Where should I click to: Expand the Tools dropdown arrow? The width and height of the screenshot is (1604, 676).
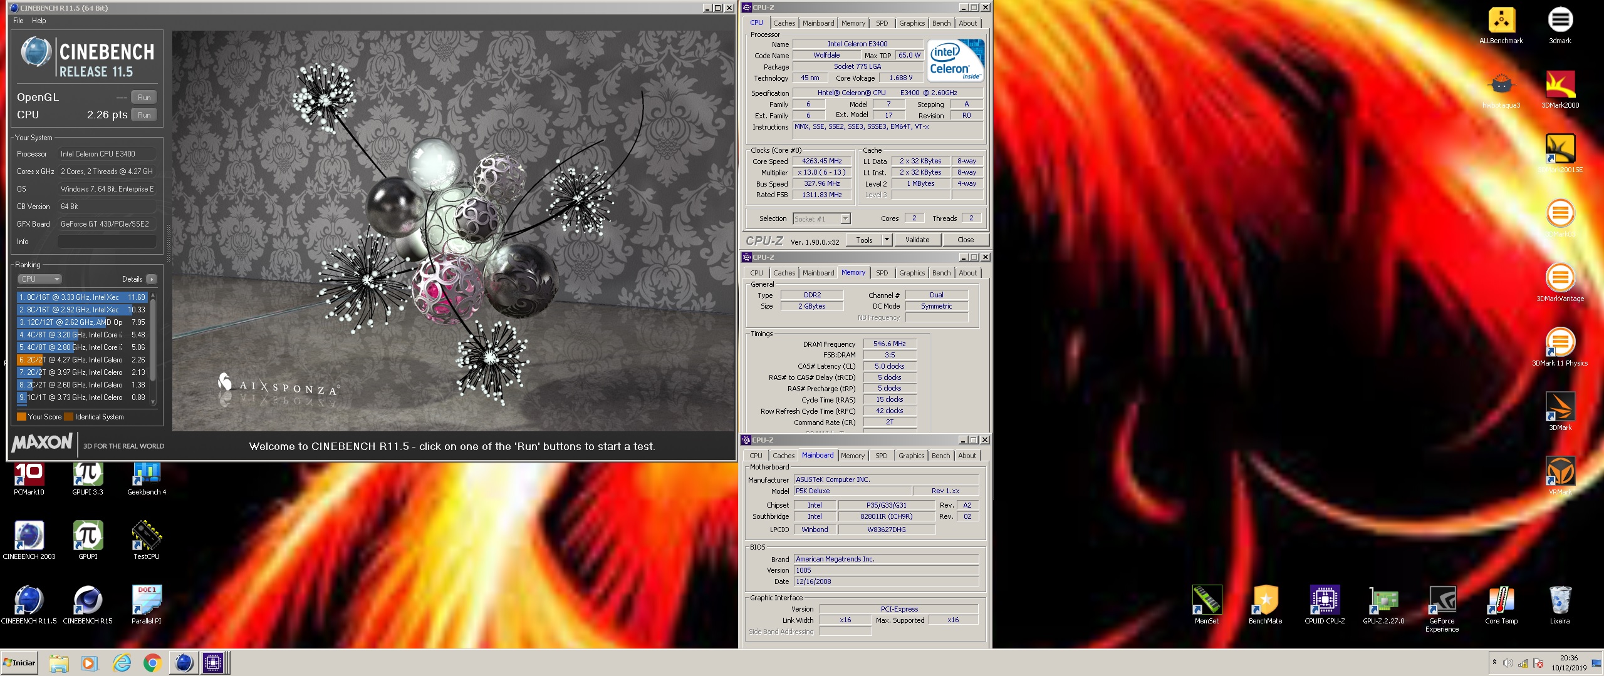pyautogui.click(x=887, y=240)
